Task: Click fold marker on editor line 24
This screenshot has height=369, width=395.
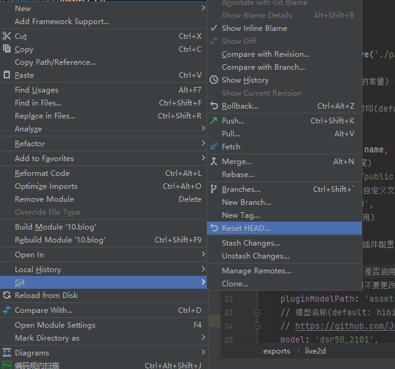Action: 257,326
